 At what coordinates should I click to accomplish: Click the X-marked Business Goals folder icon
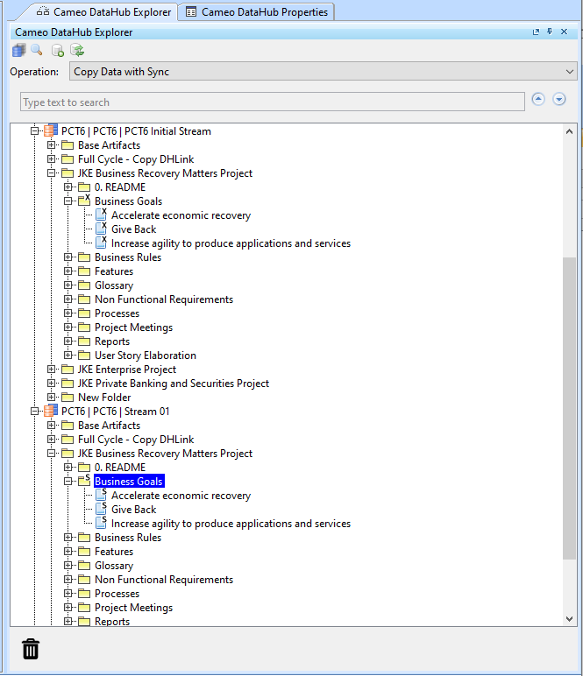click(84, 201)
